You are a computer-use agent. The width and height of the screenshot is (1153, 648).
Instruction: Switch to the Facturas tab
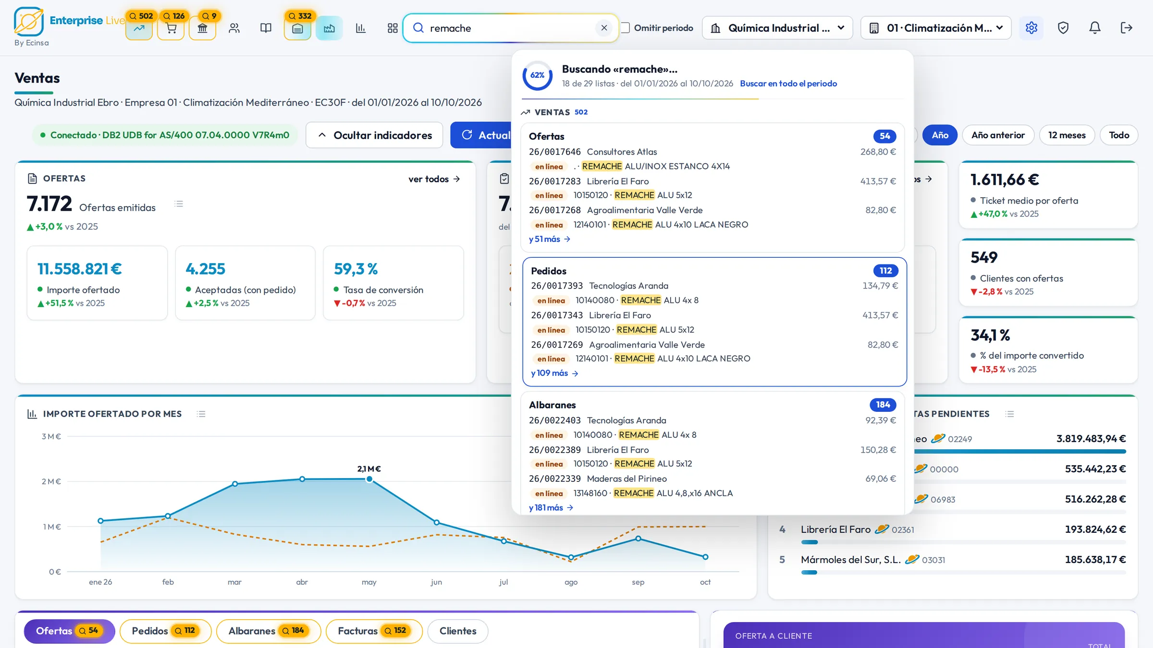[x=374, y=631]
